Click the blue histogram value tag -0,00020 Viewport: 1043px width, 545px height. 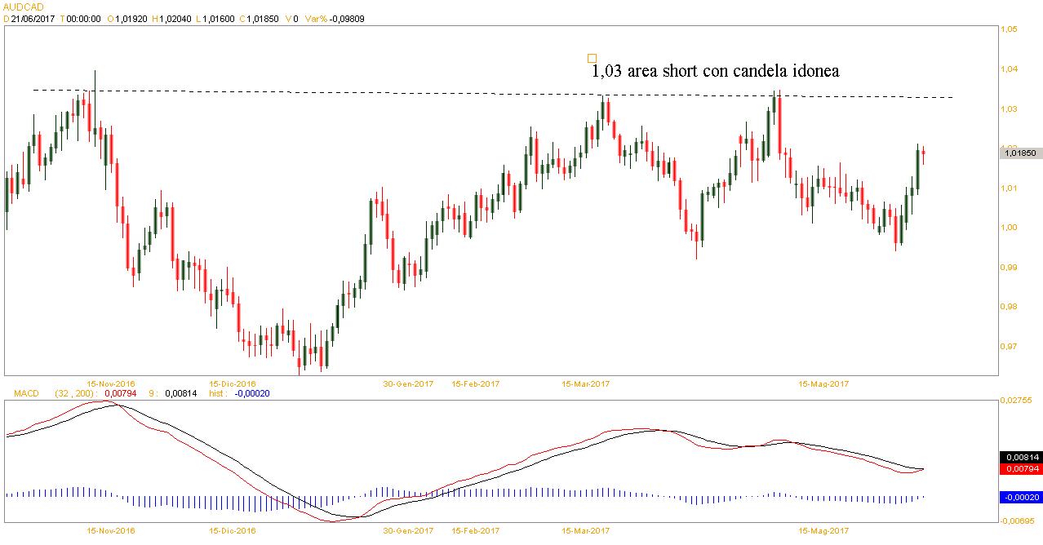[x=1020, y=497]
